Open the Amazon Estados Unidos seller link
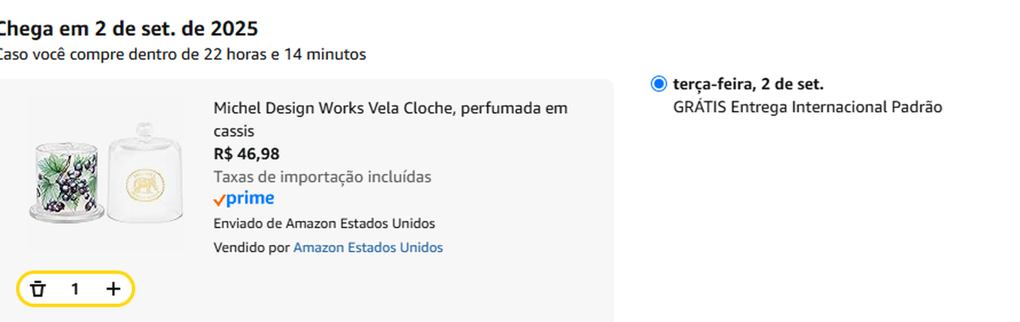This screenshot has height=322, width=1020. pos(368,247)
